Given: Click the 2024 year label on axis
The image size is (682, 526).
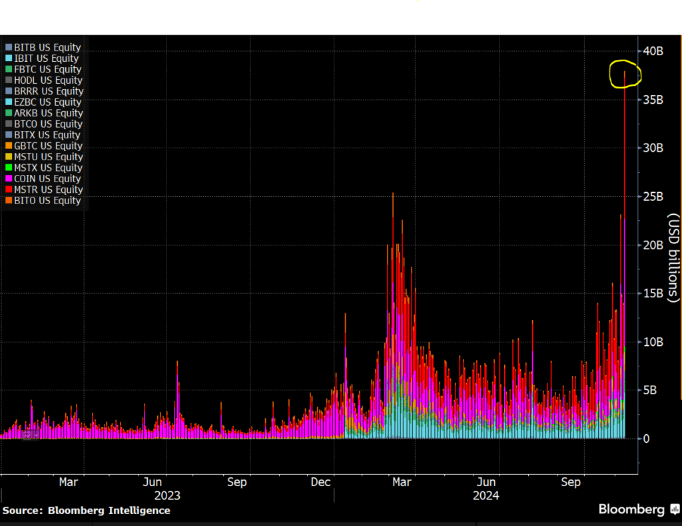Looking at the screenshot, I should point(486,495).
